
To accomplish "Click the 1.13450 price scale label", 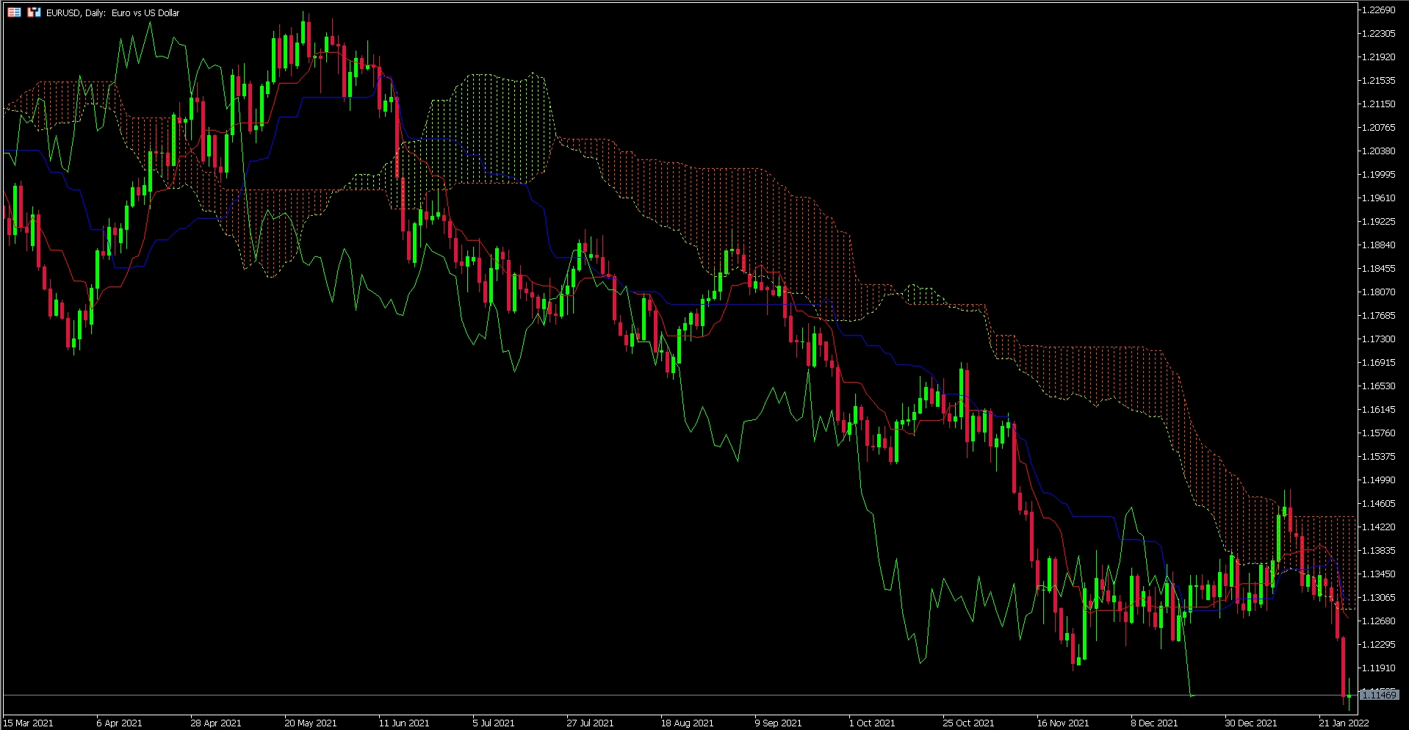I will click(1378, 574).
